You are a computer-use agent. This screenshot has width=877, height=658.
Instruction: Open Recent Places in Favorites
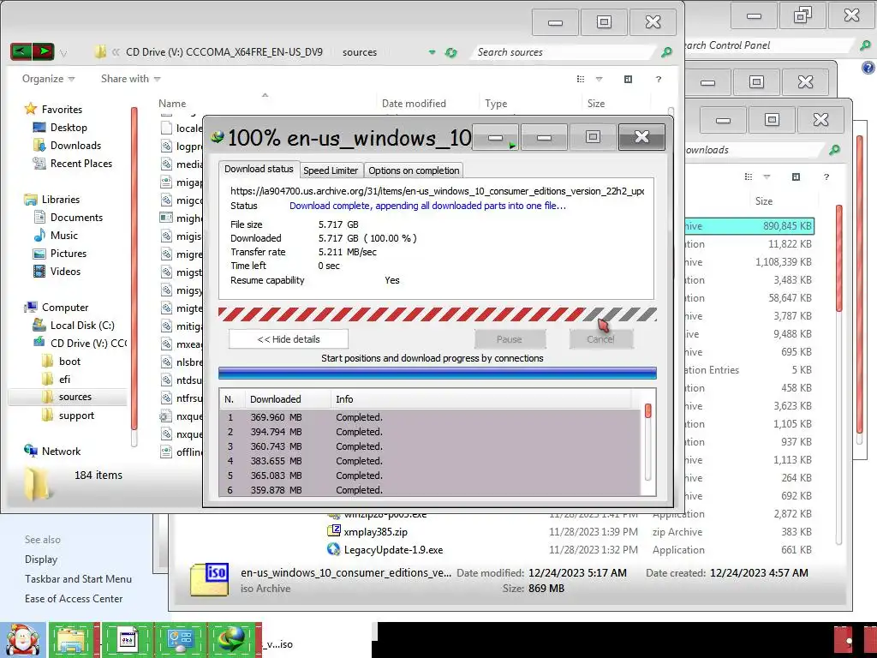tap(81, 163)
